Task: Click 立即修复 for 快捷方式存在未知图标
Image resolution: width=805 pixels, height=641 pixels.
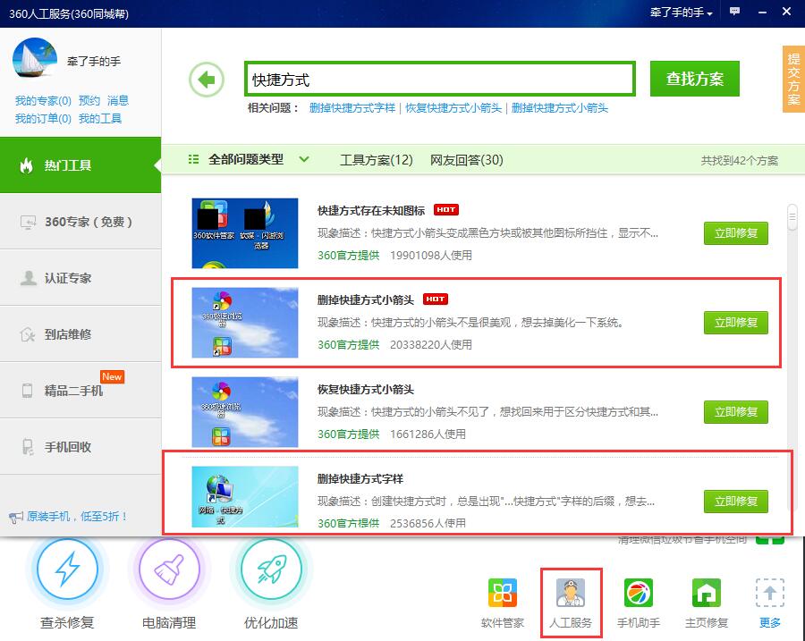Action: [736, 233]
